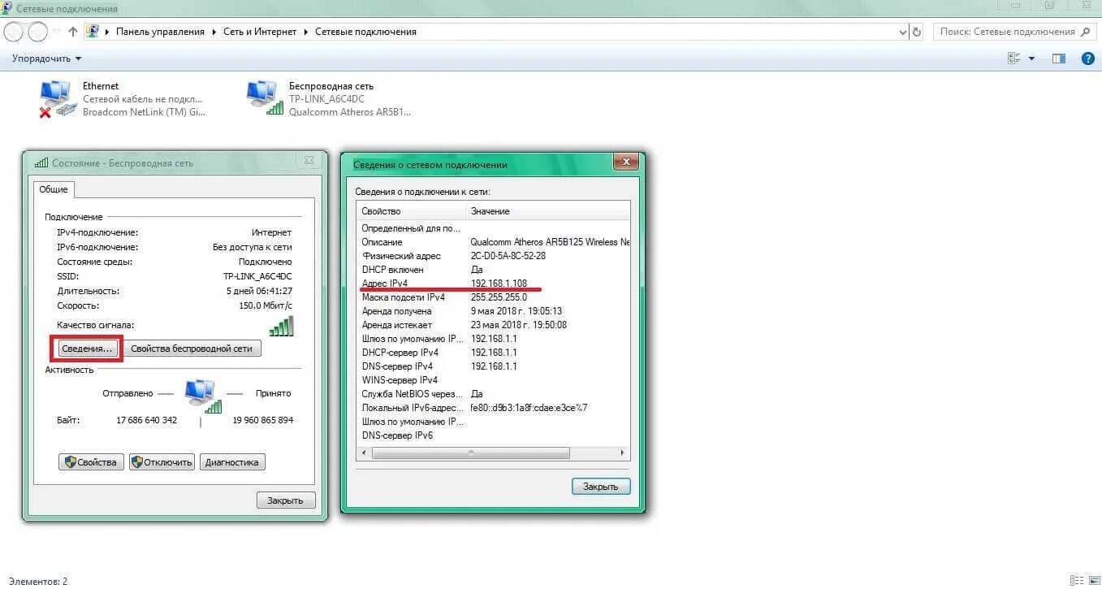Change view with the view options icon
The width and height of the screenshot is (1102, 589).
[1013, 58]
